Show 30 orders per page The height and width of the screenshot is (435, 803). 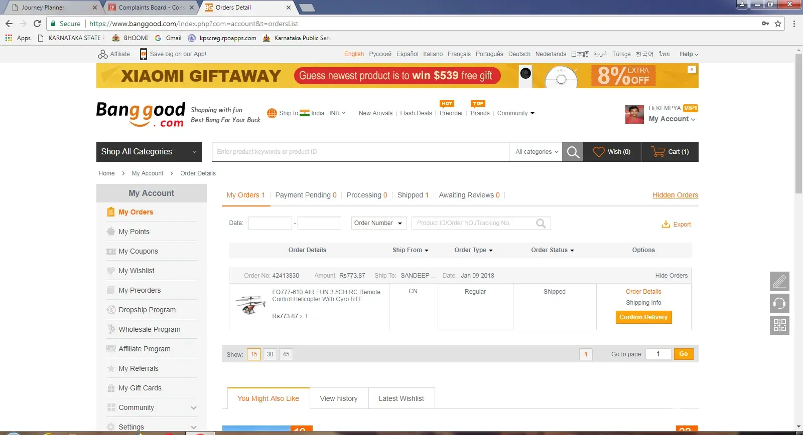270,354
